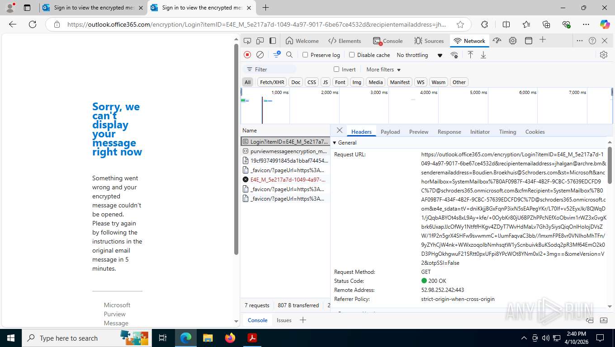615x347 pixels.
Task: Open the Memory tool gear-chip icon
Action: pos(512,41)
